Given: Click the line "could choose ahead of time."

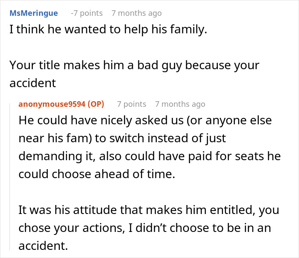Looking at the screenshot, I should pyautogui.click(x=97, y=174).
